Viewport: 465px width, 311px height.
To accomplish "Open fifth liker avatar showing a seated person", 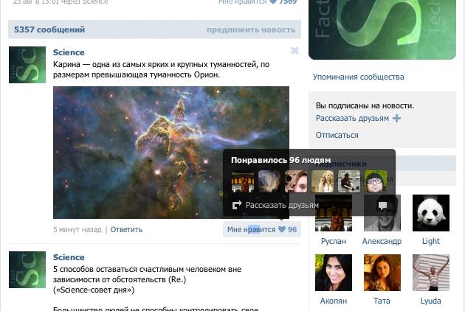I will (x=349, y=181).
